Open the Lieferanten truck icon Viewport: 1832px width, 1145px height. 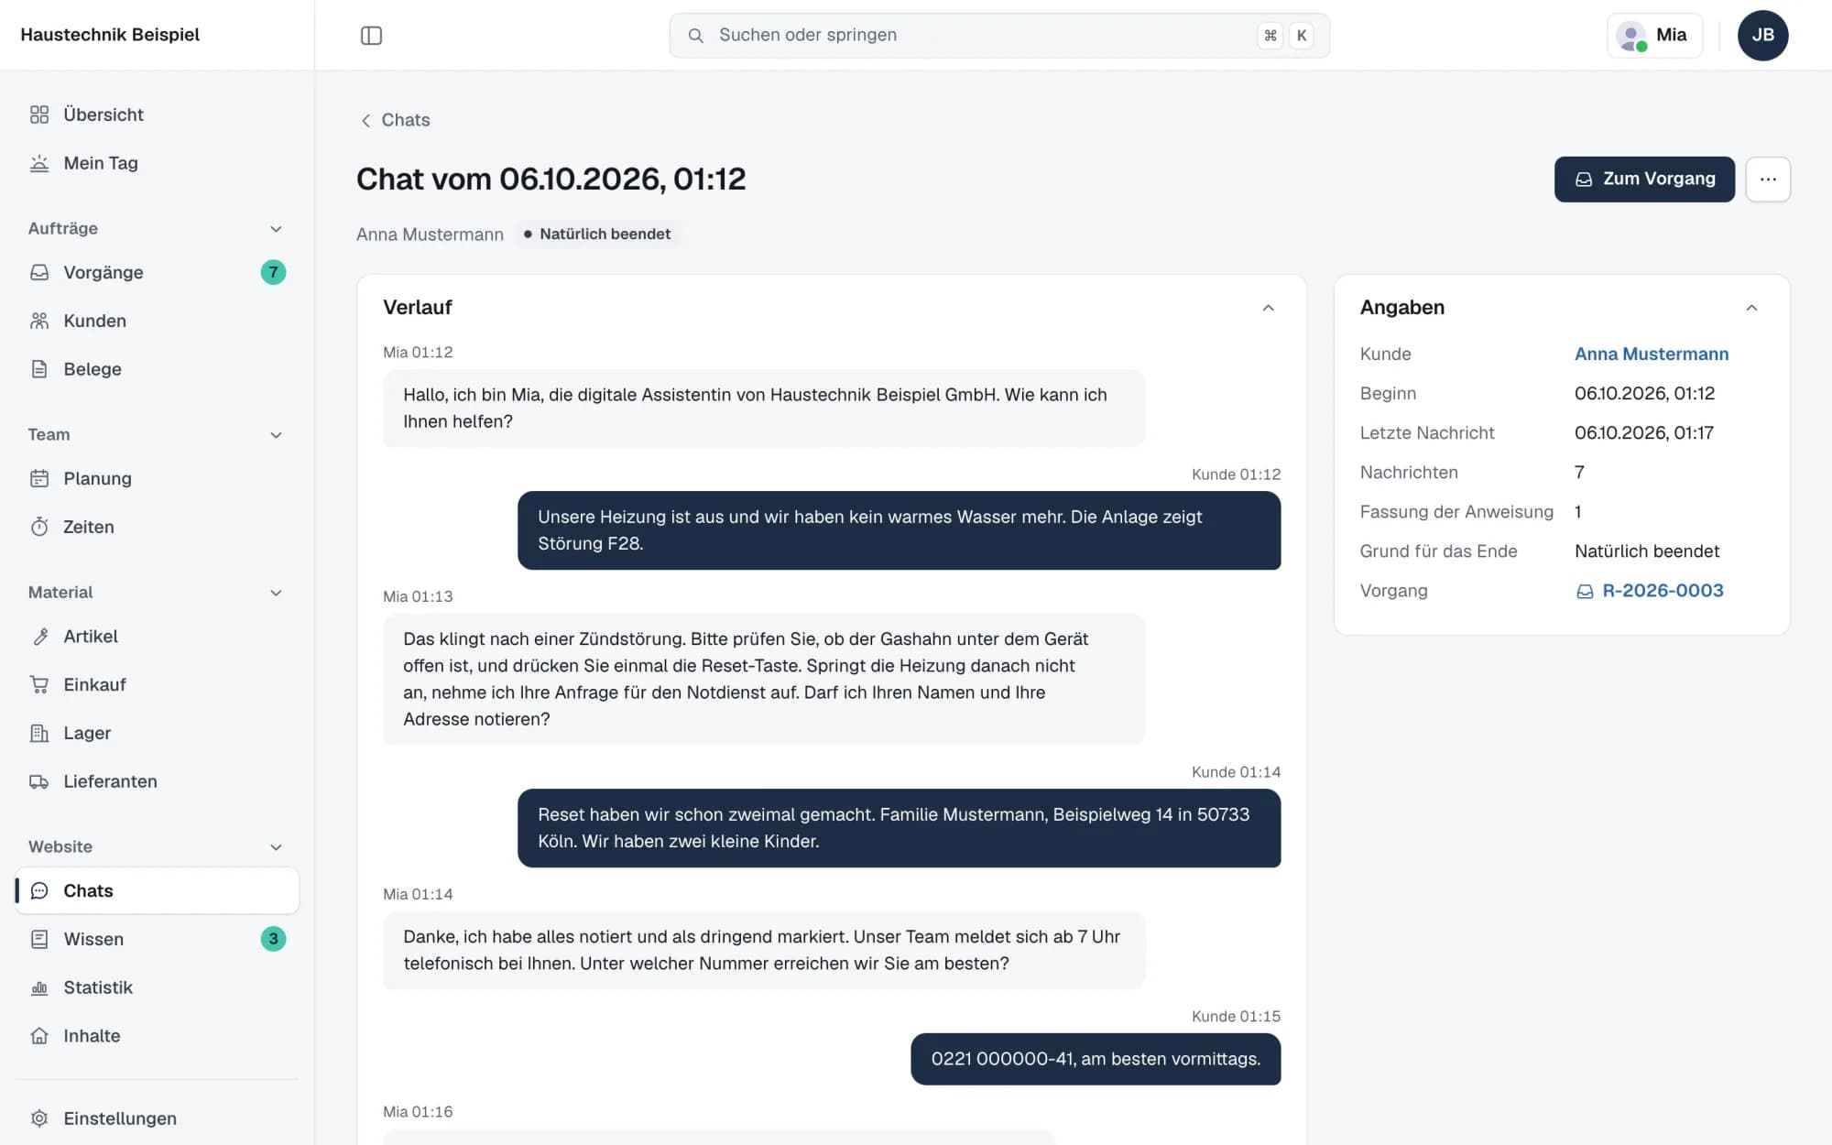[x=39, y=781]
